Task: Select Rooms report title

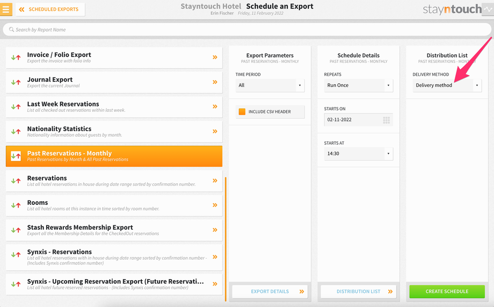Action: pyautogui.click(x=38, y=203)
